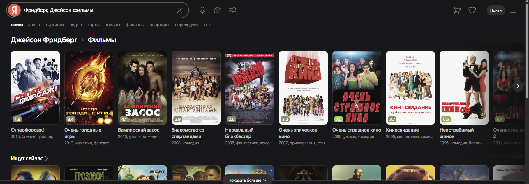This screenshot has width=529, height=184.
Task: Open the START-labeled thumbnail in Ищут сейчас
Action: (142, 173)
